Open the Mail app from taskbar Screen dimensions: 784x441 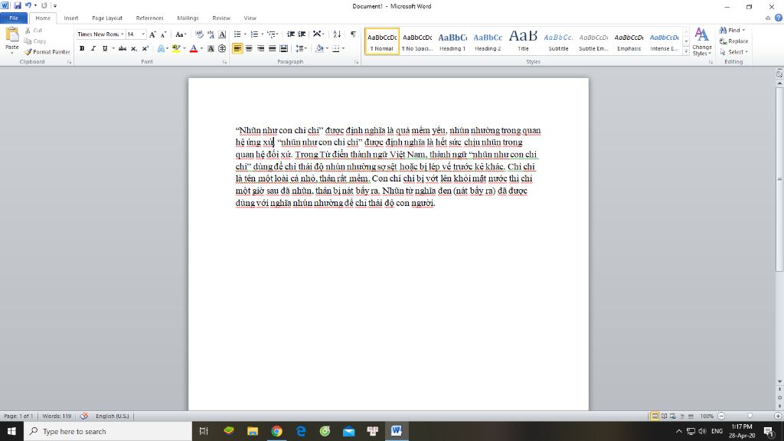click(348, 431)
